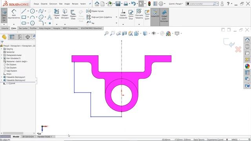The image size is (251, 141).
Task: Select the Arc sketch tool
Action: [x=33, y=17]
